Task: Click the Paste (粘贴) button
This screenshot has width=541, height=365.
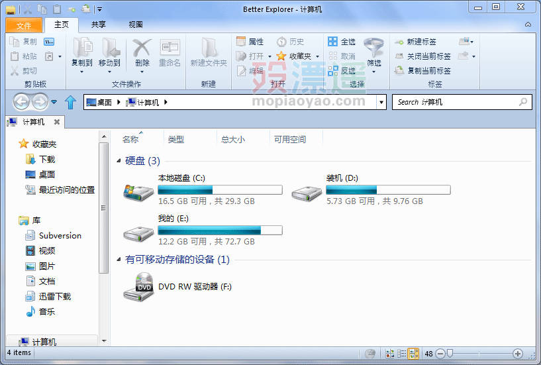Action: point(23,56)
